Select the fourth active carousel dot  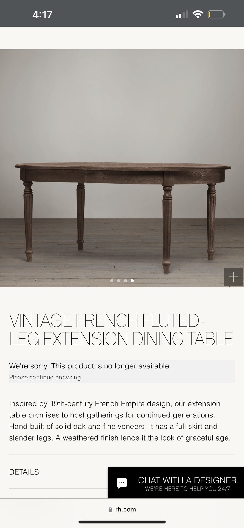click(x=132, y=281)
